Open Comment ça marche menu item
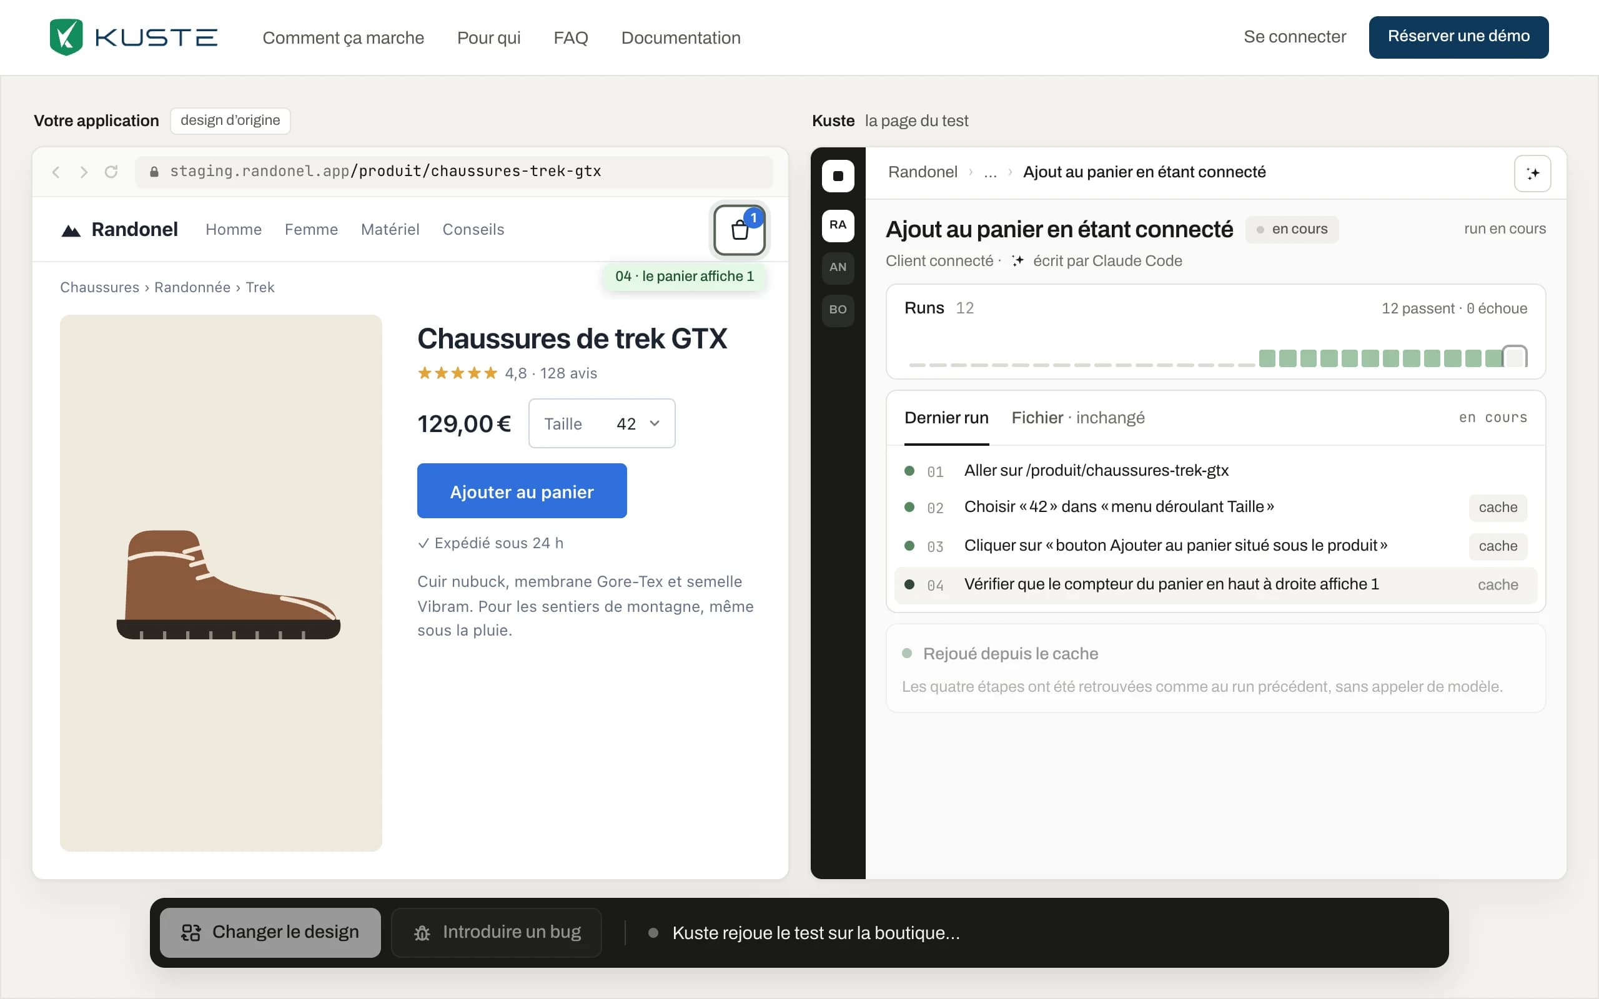Image resolution: width=1599 pixels, height=999 pixels. [343, 37]
